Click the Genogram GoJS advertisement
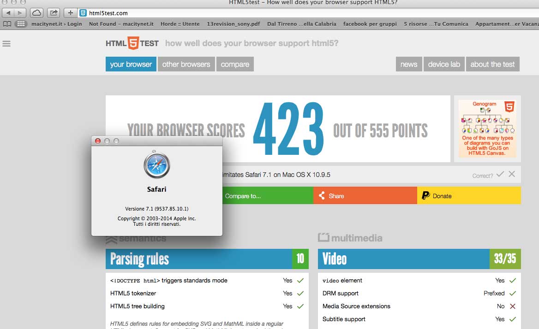The width and height of the screenshot is (539, 329). pyautogui.click(x=487, y=129)
